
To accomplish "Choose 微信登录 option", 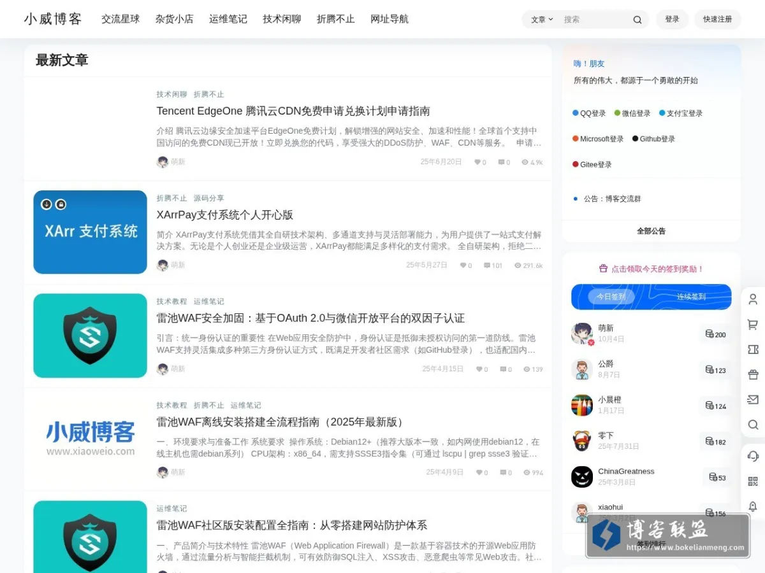I will 632,113.
